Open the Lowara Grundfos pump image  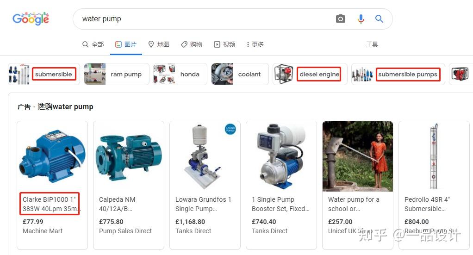coord(205,156)
